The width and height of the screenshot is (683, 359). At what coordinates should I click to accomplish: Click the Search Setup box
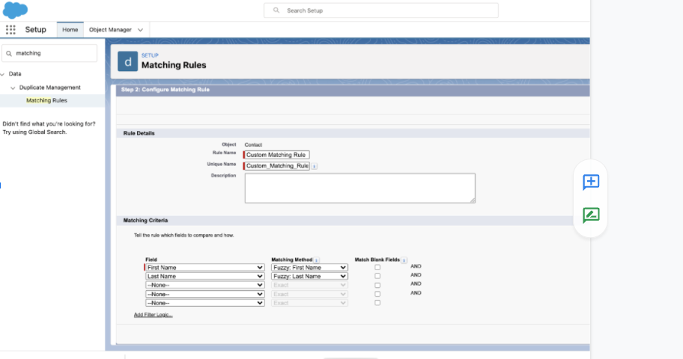pos(380,10)
